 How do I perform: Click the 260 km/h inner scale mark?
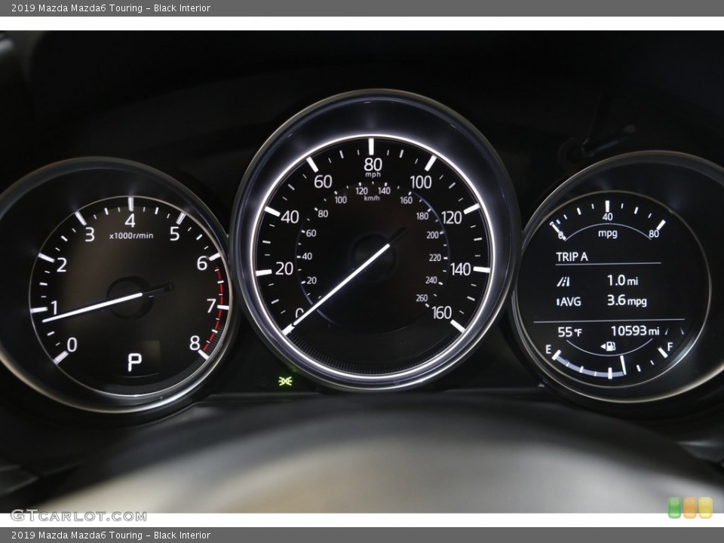click(x=422, y=299)
